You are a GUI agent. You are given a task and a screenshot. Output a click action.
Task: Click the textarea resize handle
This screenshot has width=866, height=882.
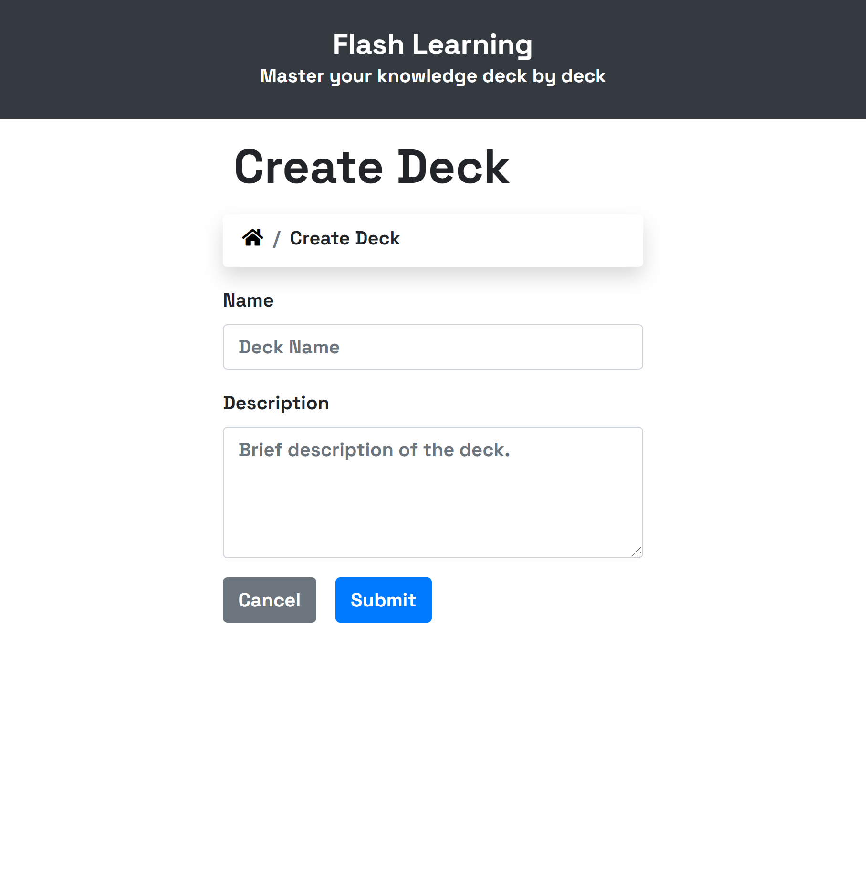637,552
